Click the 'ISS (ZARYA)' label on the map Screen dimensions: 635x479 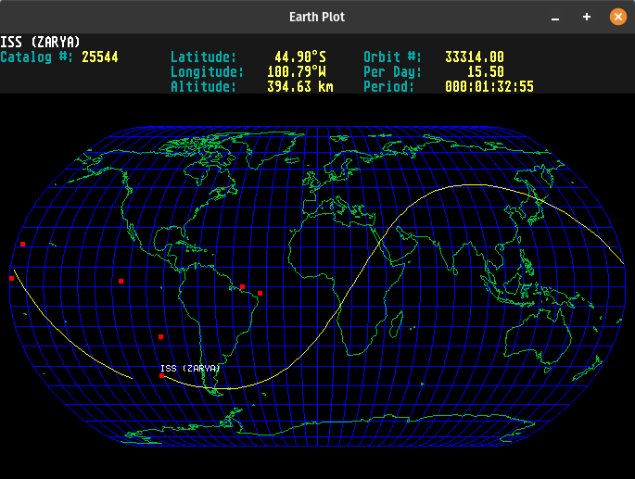click(190, 368)
